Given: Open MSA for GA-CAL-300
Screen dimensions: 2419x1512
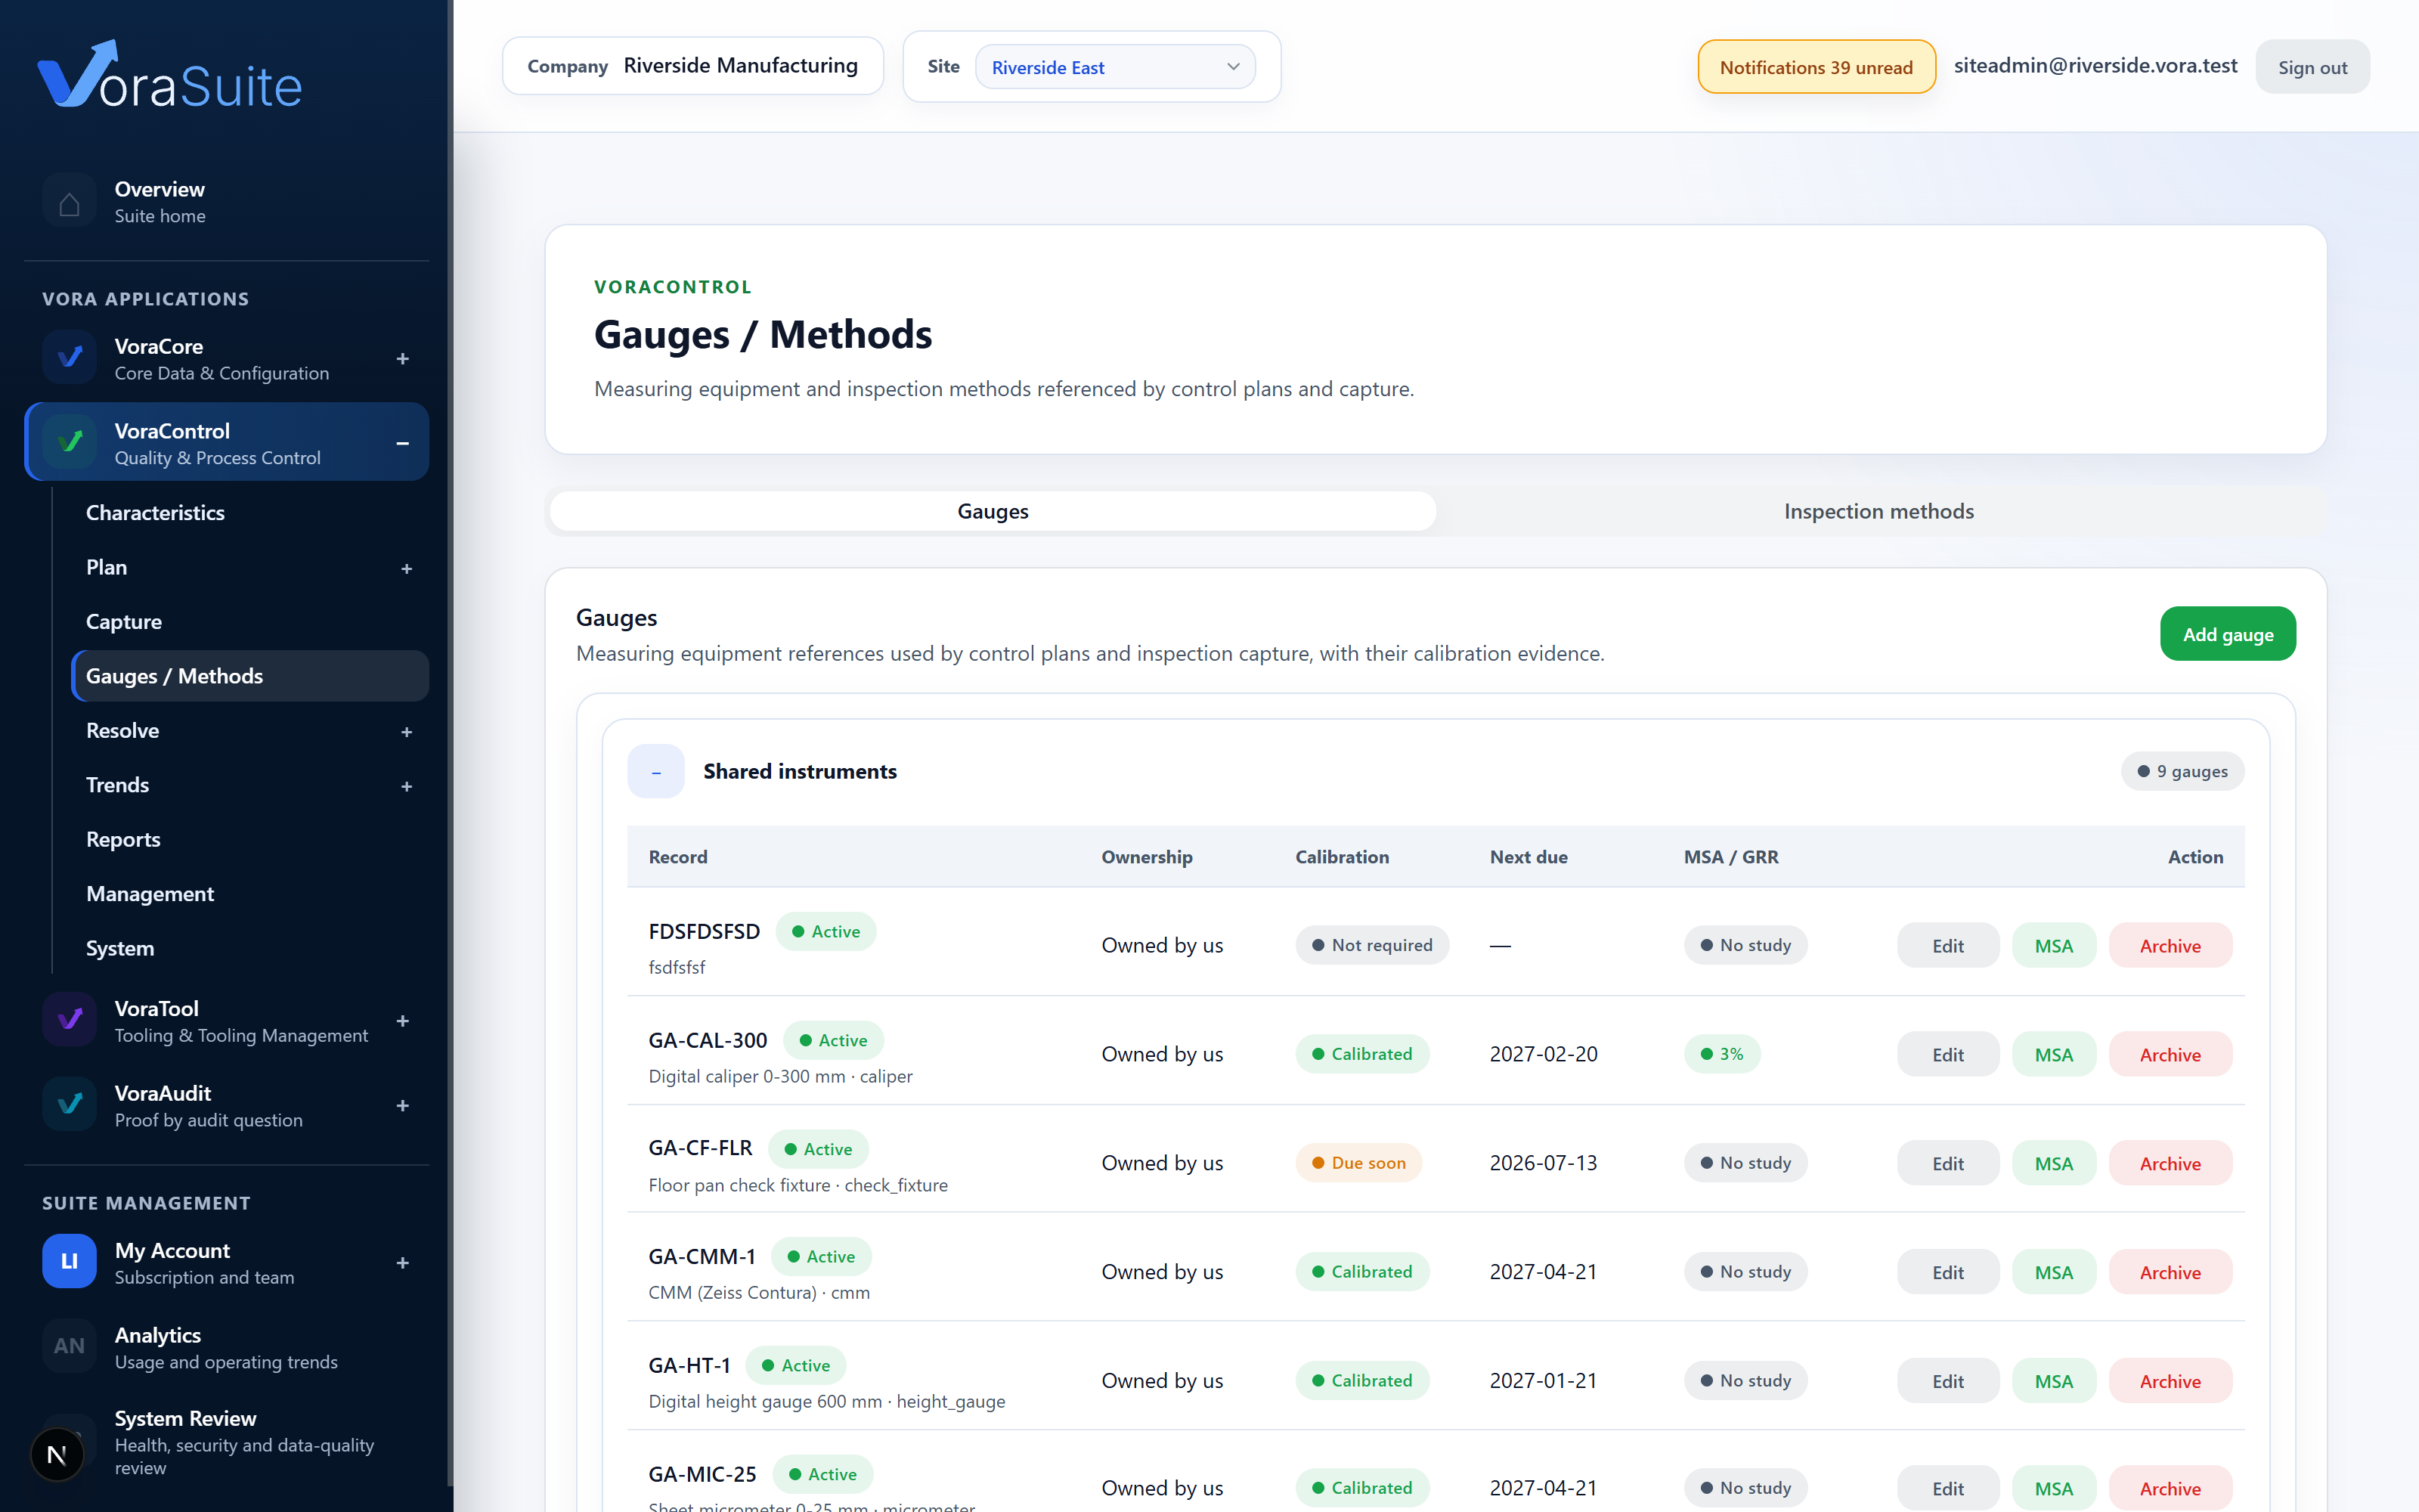Looking at the screenshot, I should 2054,1054.
